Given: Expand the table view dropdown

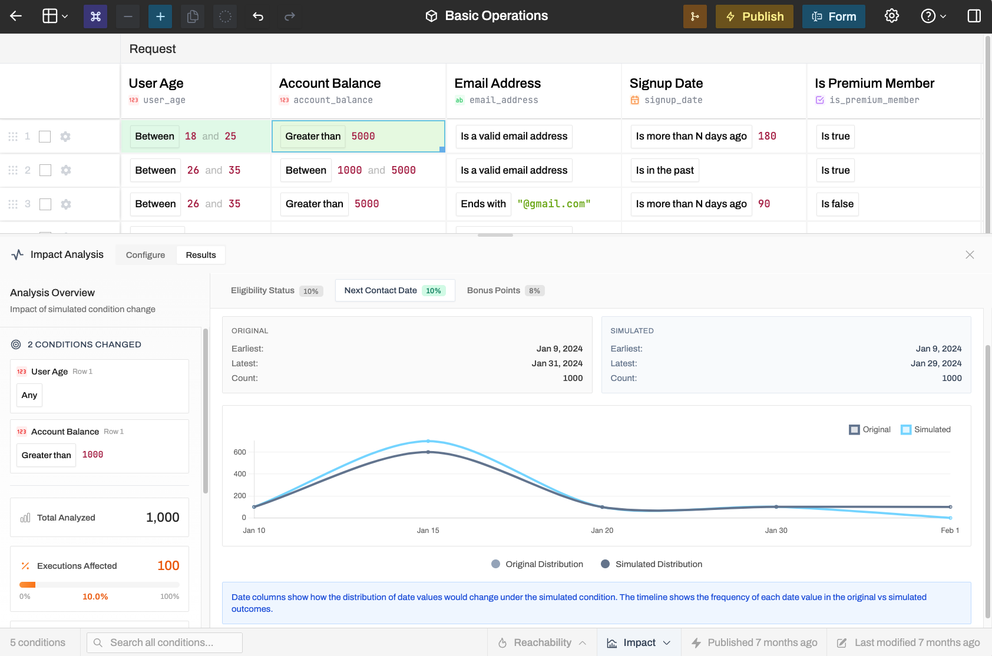Looking at the screenshot, I should coord(55,16).
